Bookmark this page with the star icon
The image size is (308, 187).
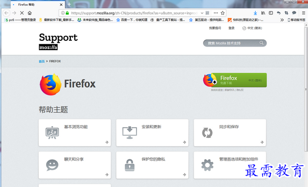pyautogui.click(x=223, y=13)
